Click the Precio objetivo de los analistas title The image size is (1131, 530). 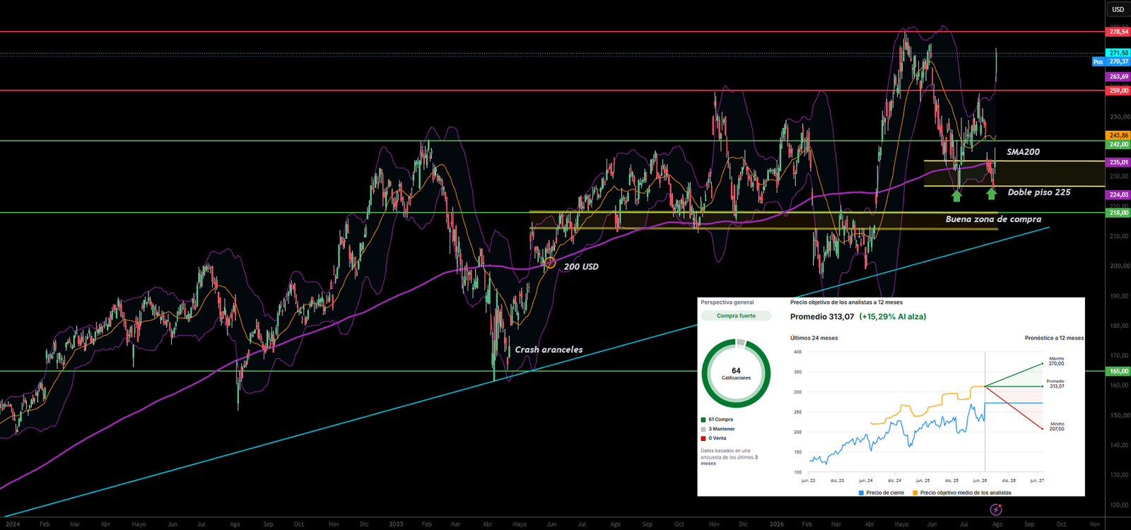tap(846, 302)
